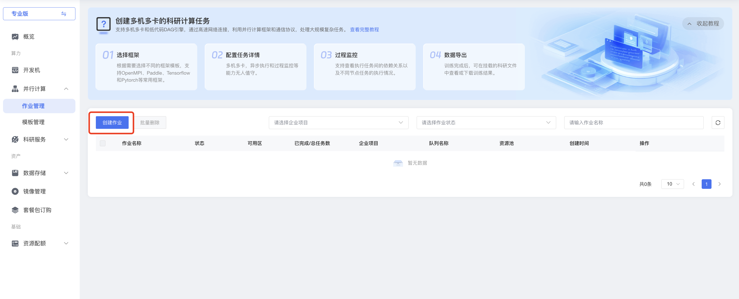The width and height of the screenshot is (739, 299).
Task: Click the 批量删除 button
Action: point(150,123)
